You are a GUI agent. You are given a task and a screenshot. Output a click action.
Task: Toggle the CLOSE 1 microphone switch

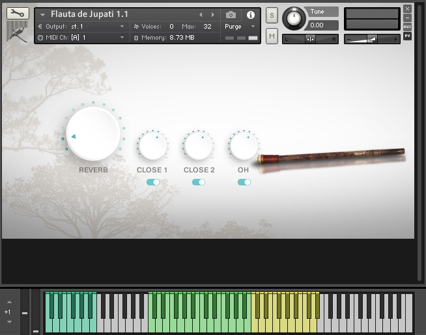[153, 182]
